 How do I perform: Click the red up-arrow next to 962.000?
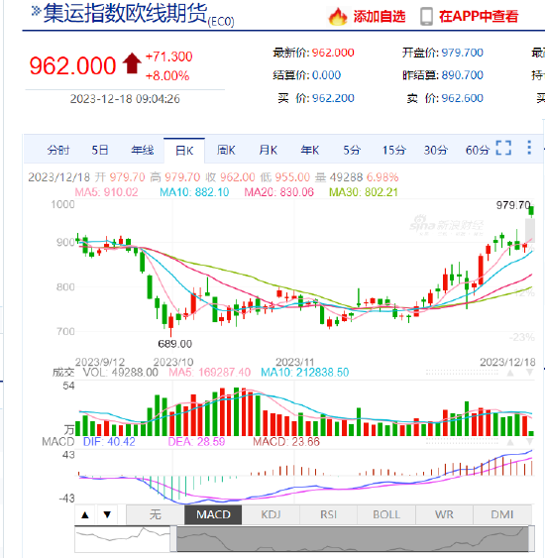pyautogui.click(x=132, y=63)
